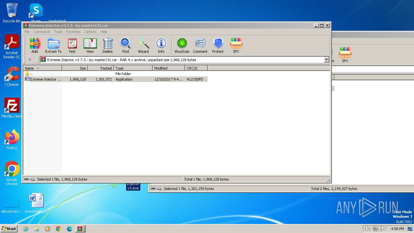Run the Test archive tool

tap(72, 46)
